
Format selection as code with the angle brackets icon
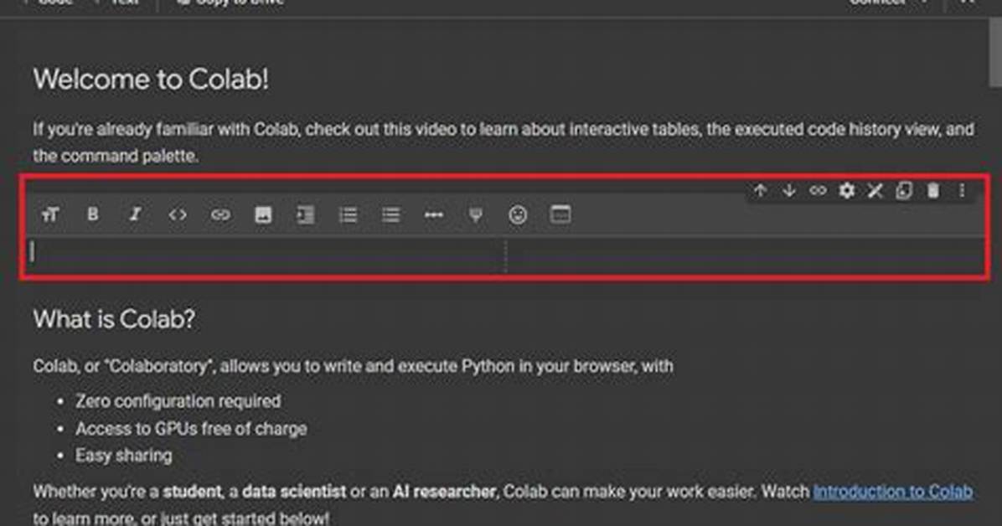(178, 215)
